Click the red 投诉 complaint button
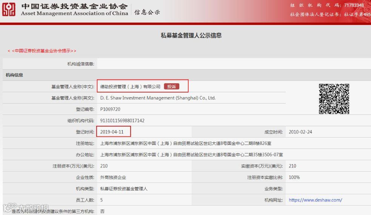Image resolution: width=371 pixels, height=215 pixels. 172,87
